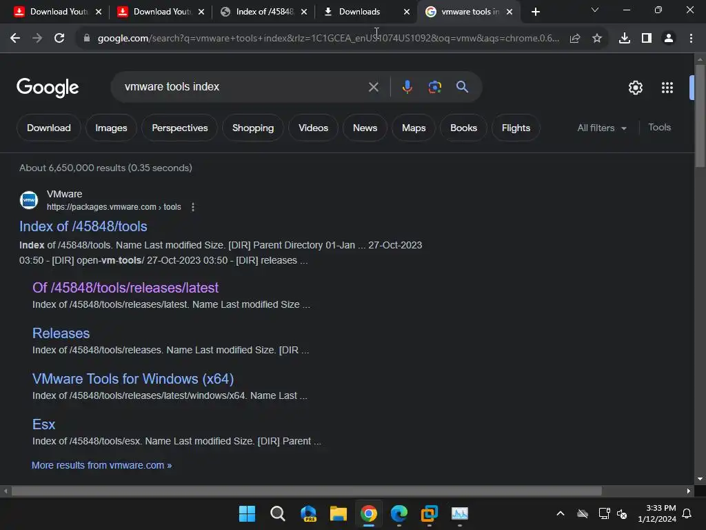The width and height of the screenshot is (706, 530).
Task: Open a new browser tab
Action: click(x=535, y=12)
